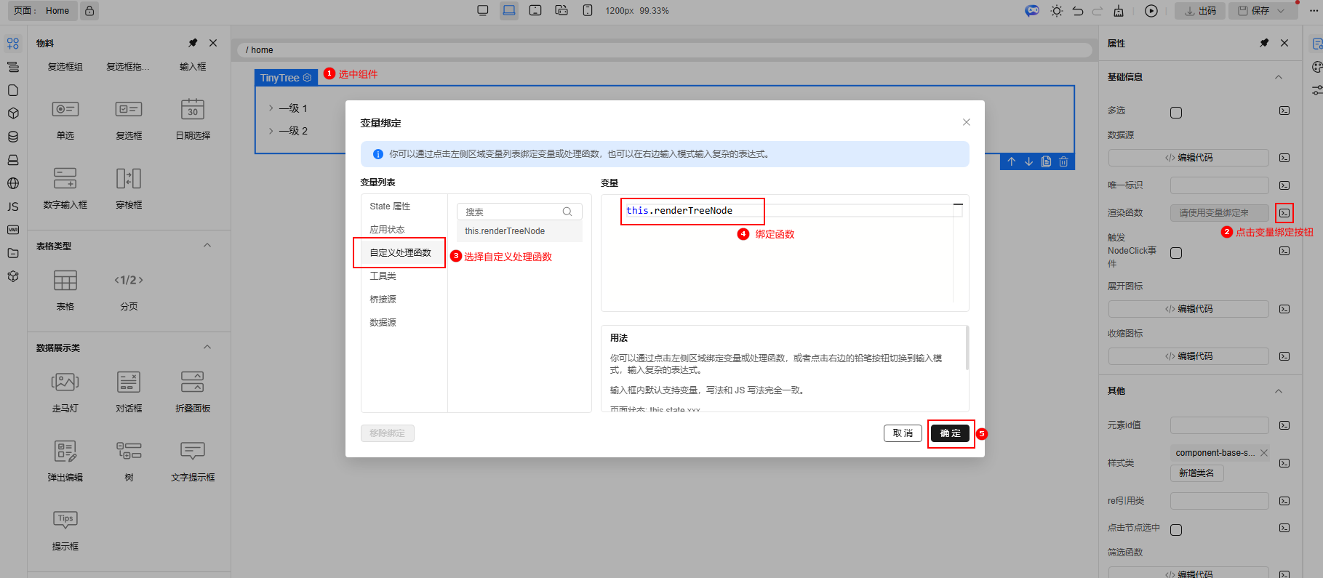Collapse the 其他 properties section
This screenshot has height=578, width=1323.
[x=1279, y=391]
